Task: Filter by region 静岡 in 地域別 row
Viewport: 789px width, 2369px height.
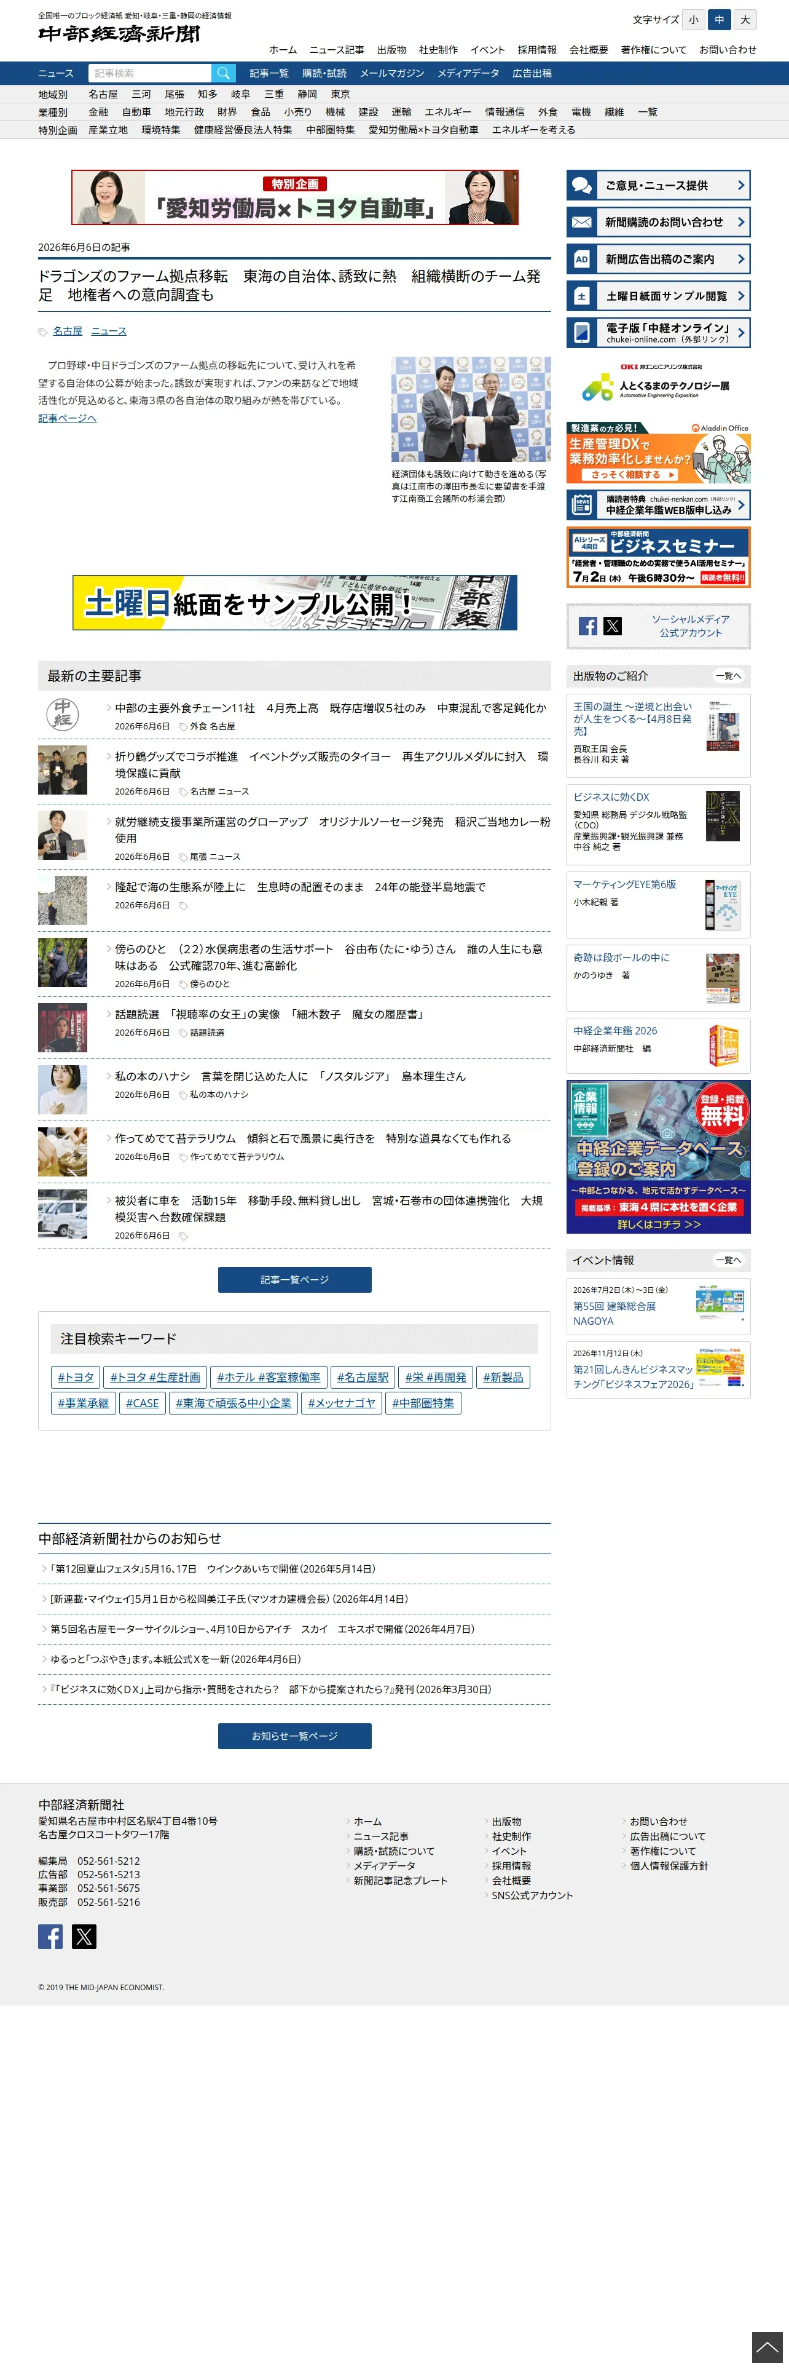Action: pyautogui.click(x=307, y=95)
